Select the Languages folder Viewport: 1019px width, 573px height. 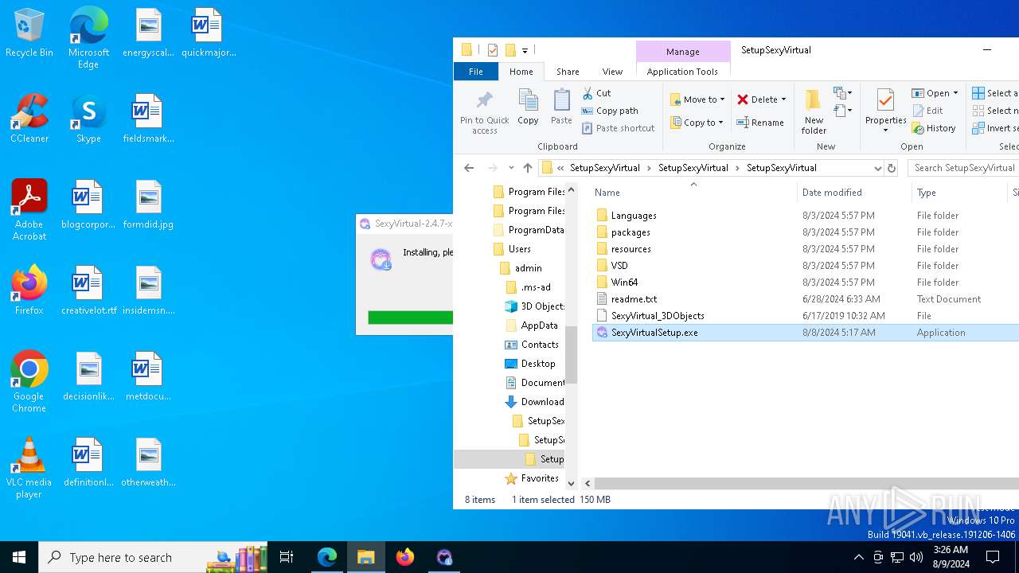634,216
